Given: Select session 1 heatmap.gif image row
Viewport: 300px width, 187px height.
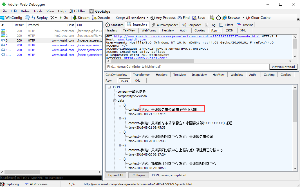Looking at the screenshot, I should pos(51,31).
